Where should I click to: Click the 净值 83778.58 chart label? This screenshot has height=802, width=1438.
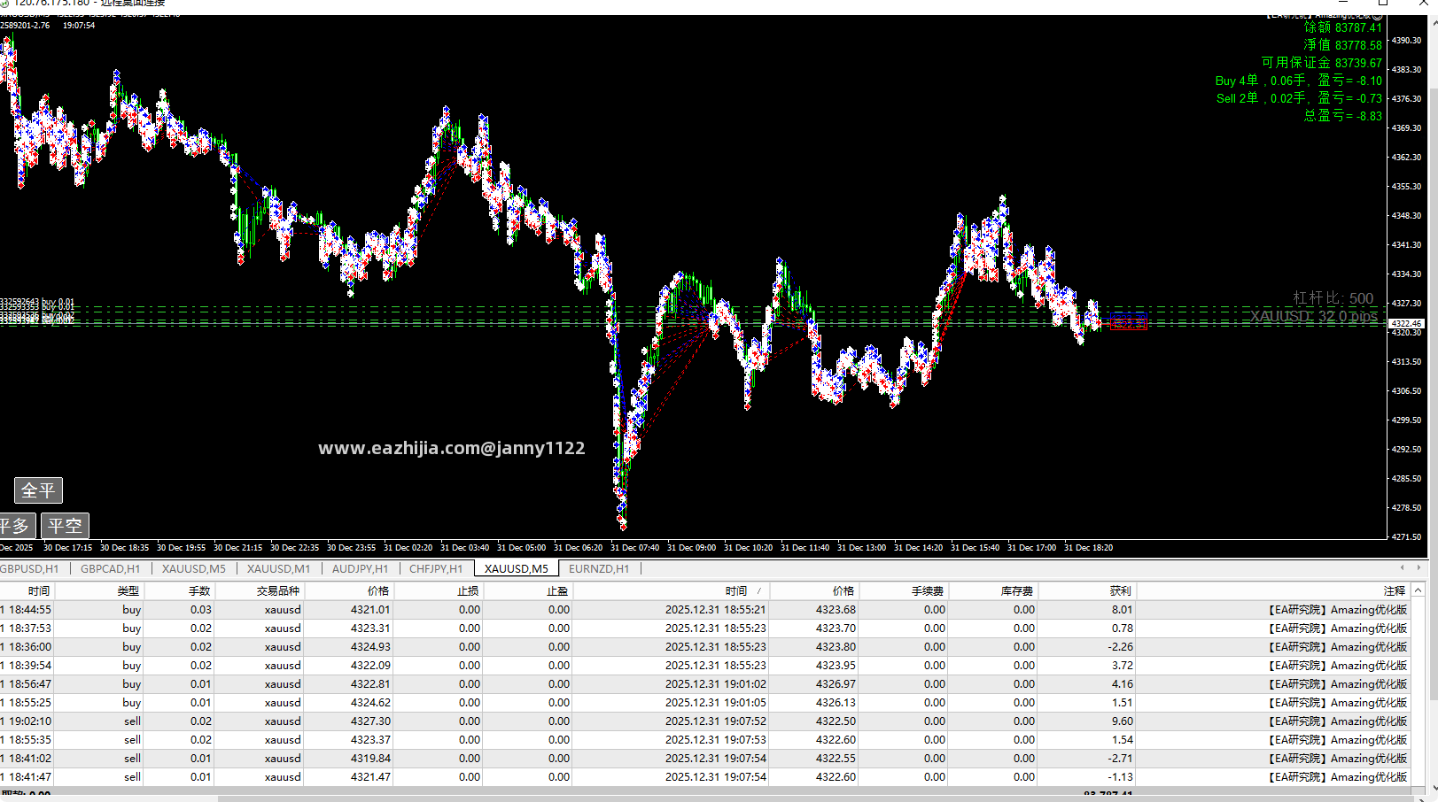[x=1342, y=45]
